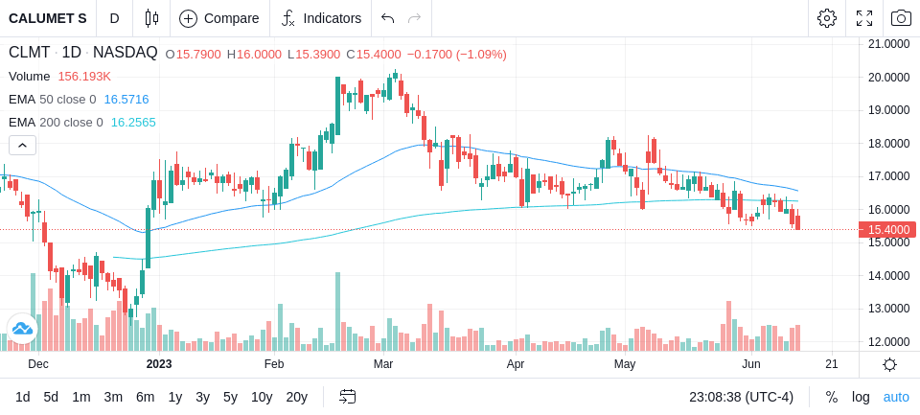Undo the last chart action
Image resolution: width=920 pixels, height=415 pixels.
click(387, 18)
